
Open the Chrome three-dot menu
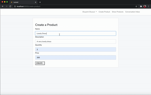tap(148, 6)
